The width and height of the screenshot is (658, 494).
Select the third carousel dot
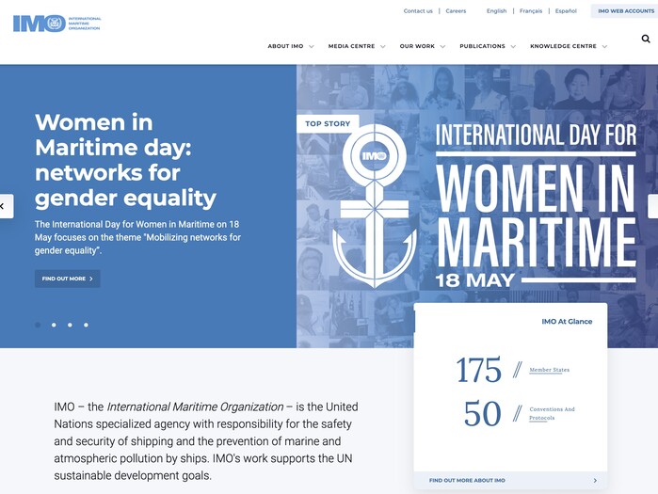[x=70, y=325]
